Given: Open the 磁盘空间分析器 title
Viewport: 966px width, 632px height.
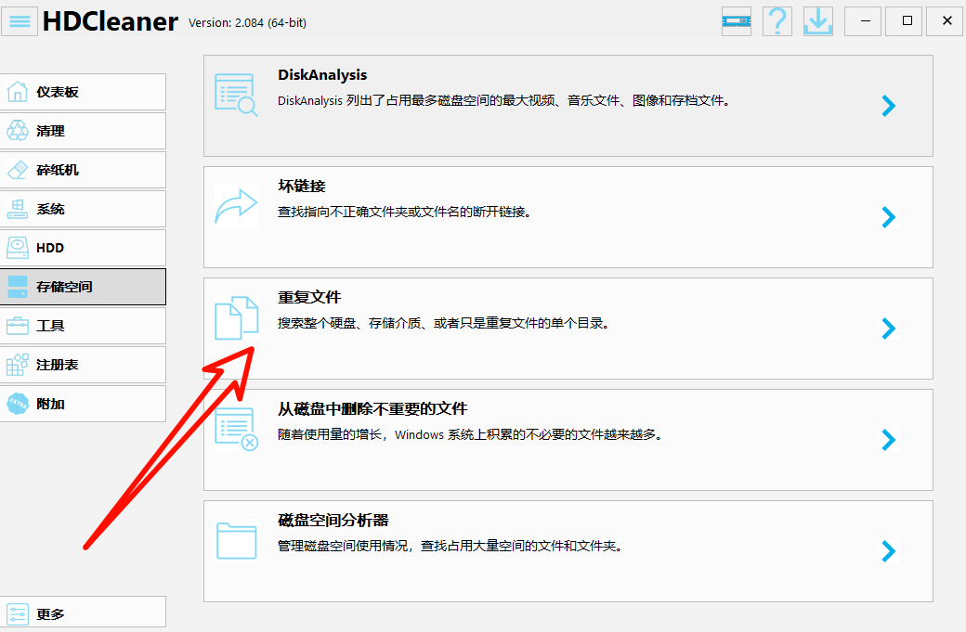Looking at the screenshot, I should click(x=333, y=520).
